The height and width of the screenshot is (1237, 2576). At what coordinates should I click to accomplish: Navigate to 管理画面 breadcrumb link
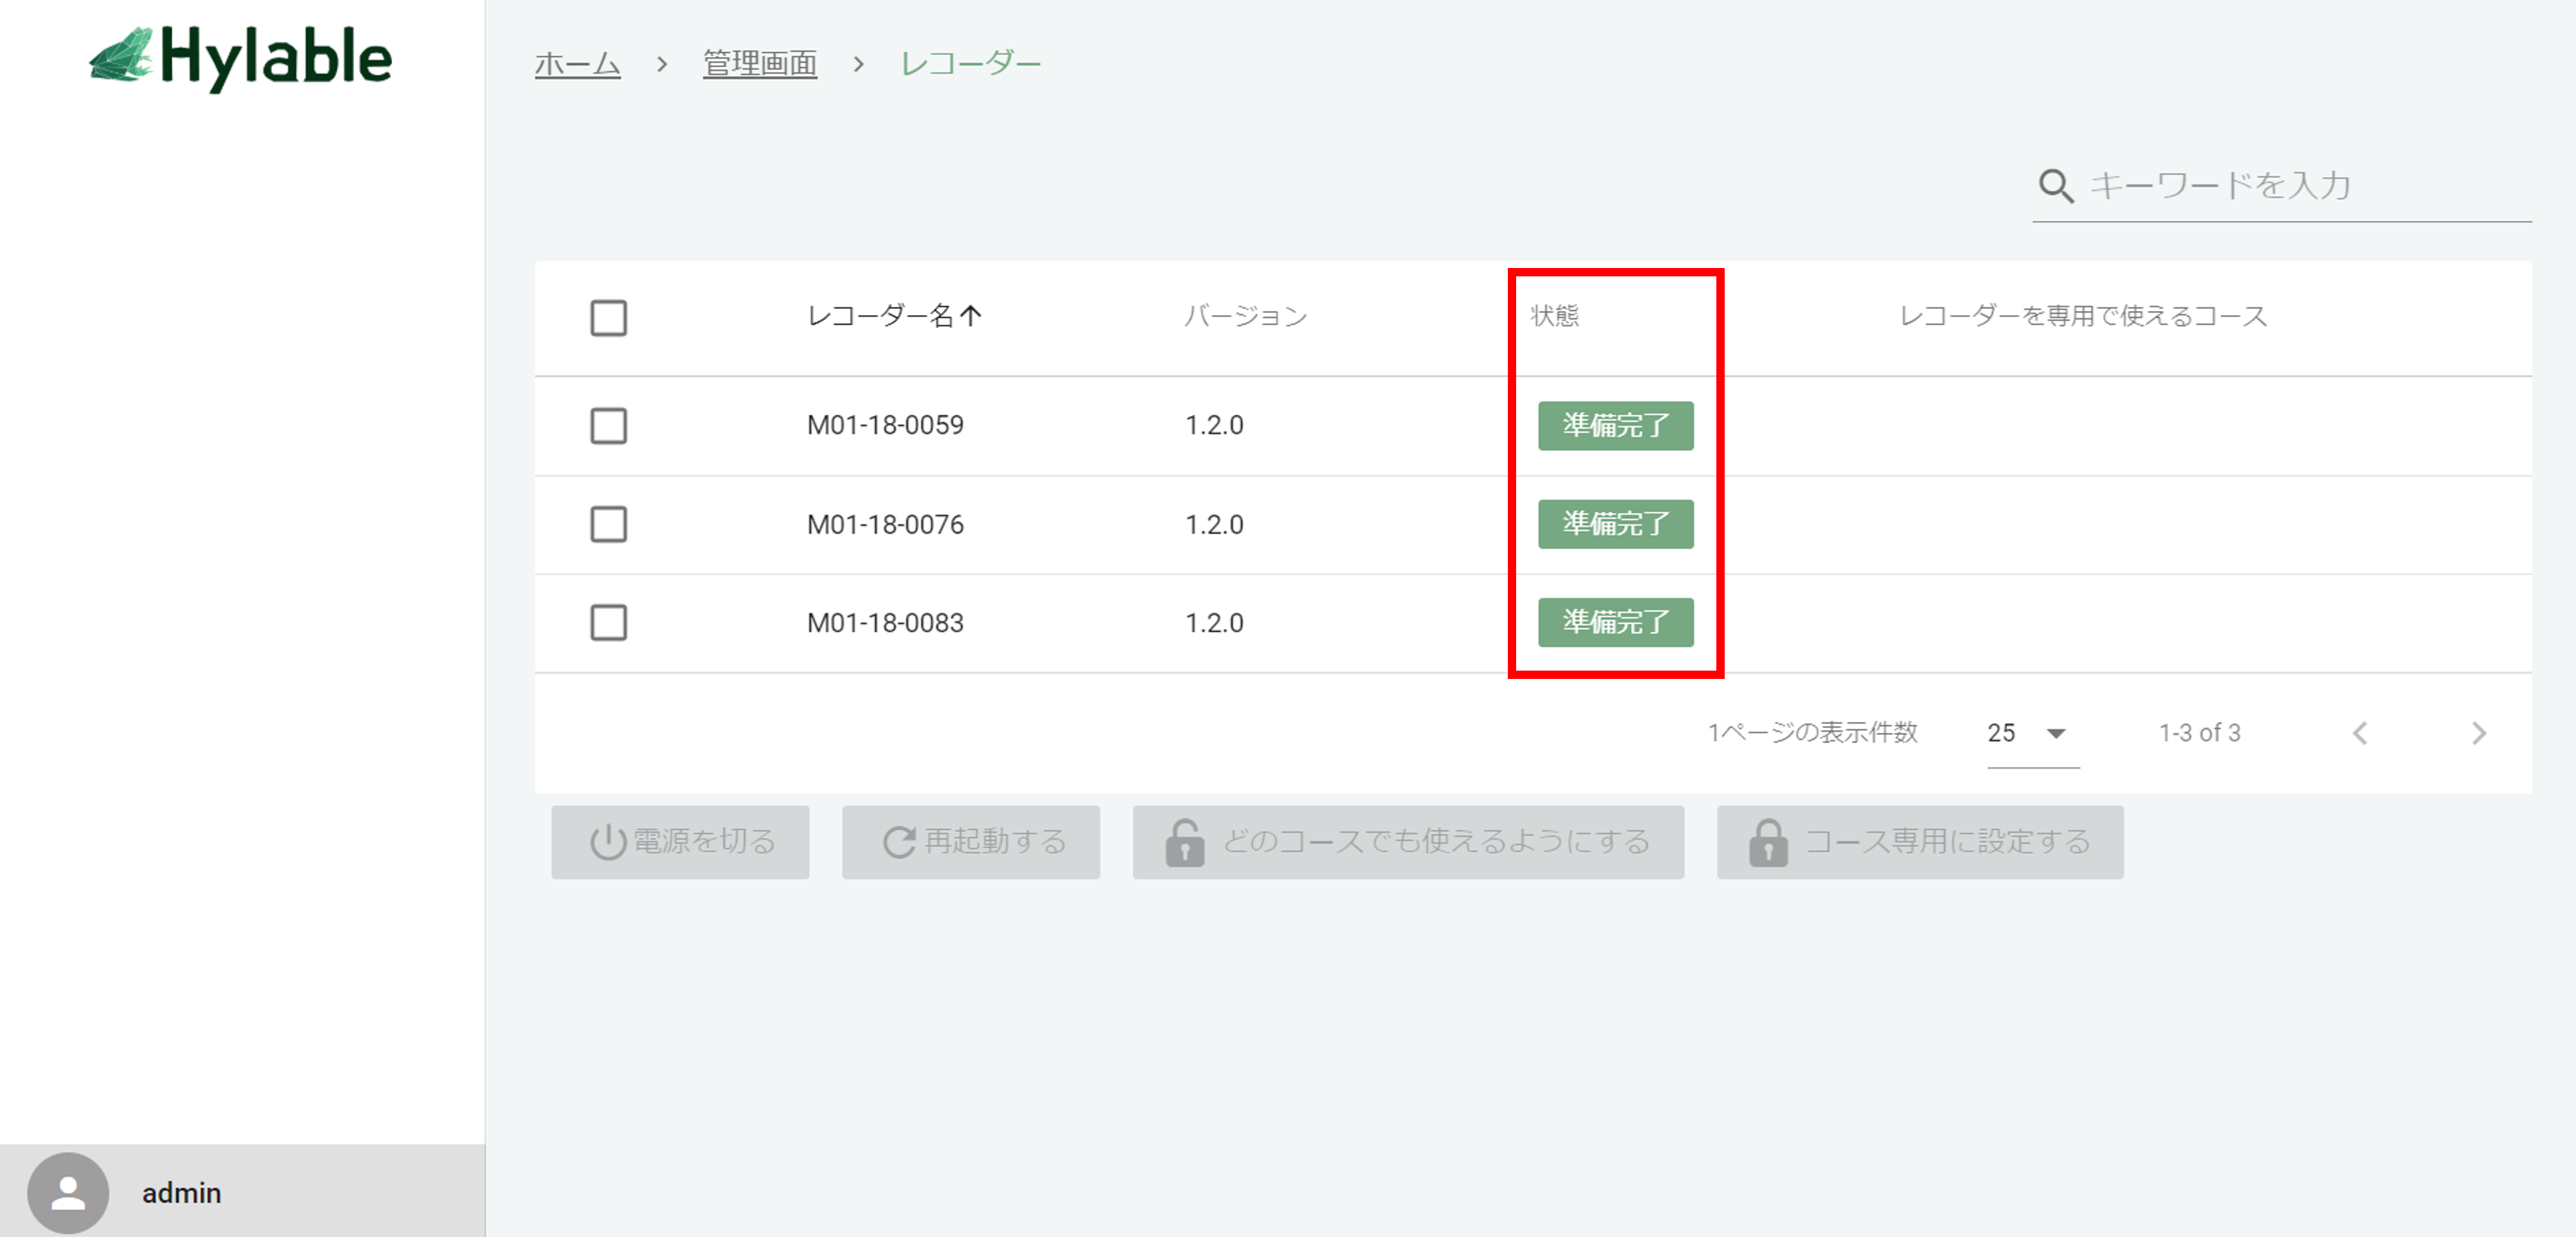pos(759,64)
